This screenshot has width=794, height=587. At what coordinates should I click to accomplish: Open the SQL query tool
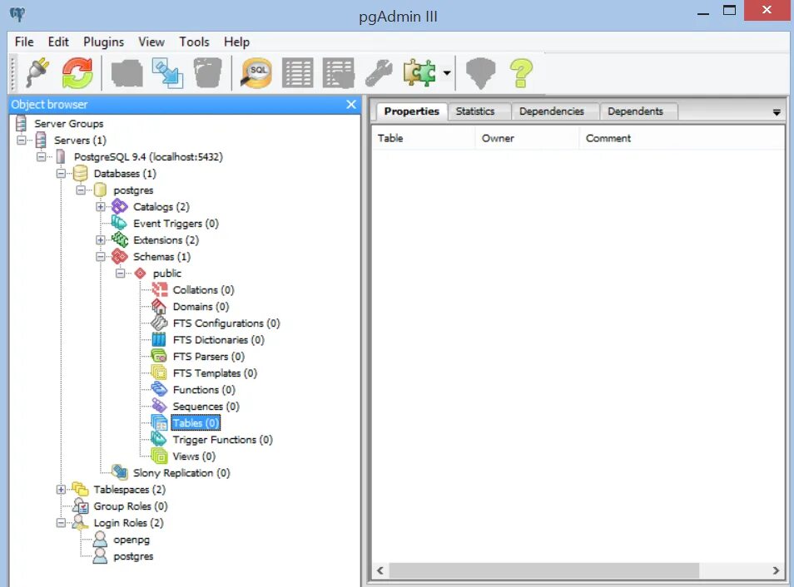point(256,73)
